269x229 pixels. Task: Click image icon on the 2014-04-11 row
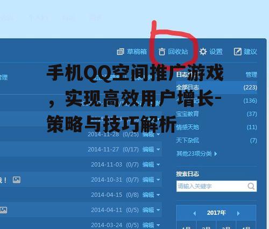tap(3, 210)
